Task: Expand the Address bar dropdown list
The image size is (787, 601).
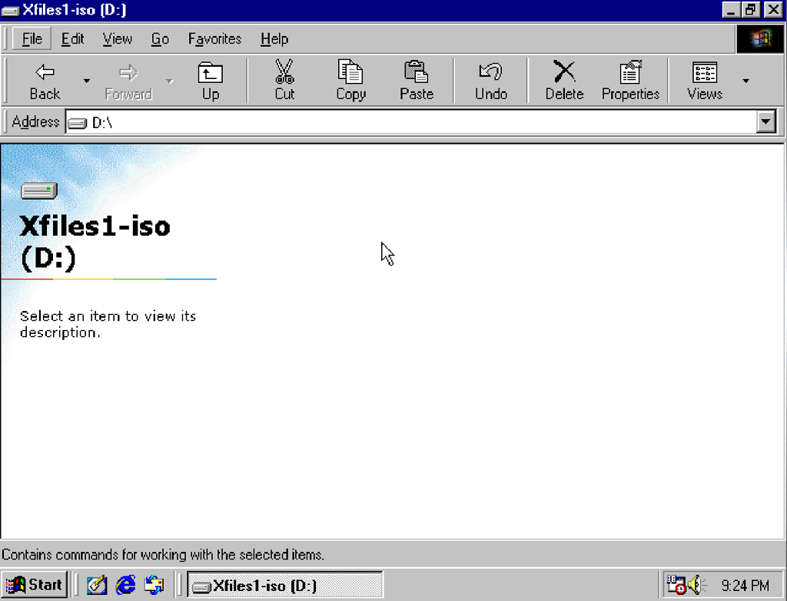Action: pyautogui.click(x=766, y=122)
